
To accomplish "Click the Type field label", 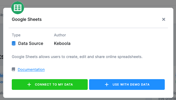I will [x=16, y=35].
